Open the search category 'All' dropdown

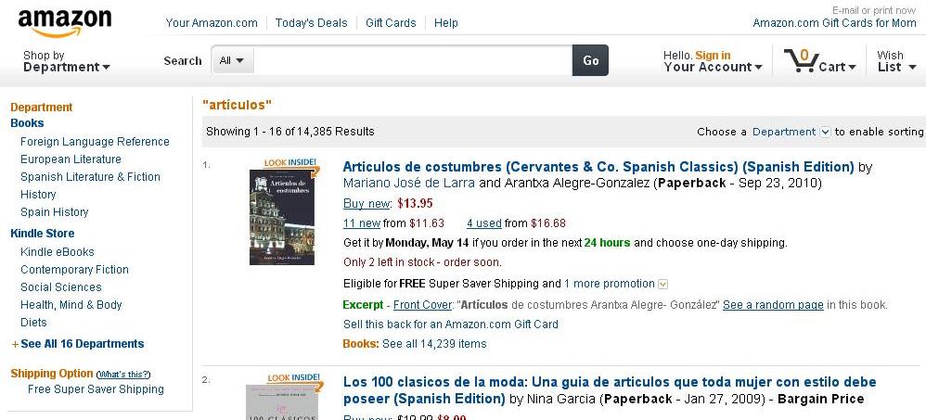[x=232, y=60]
